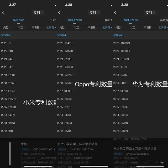168x168 pixels.
Task: Tap back arrow in 专利 6171 screen
Action: coord(3,13)
